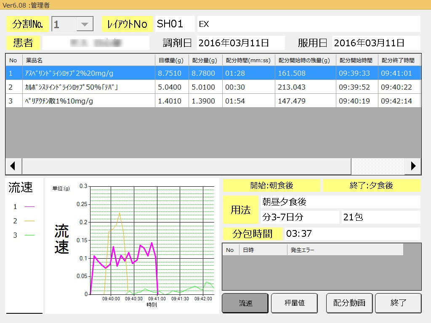The height and width of the screenshot is (323, 431).
Task: Click the green legend line for series 3
Action: [x=29, y=235]
